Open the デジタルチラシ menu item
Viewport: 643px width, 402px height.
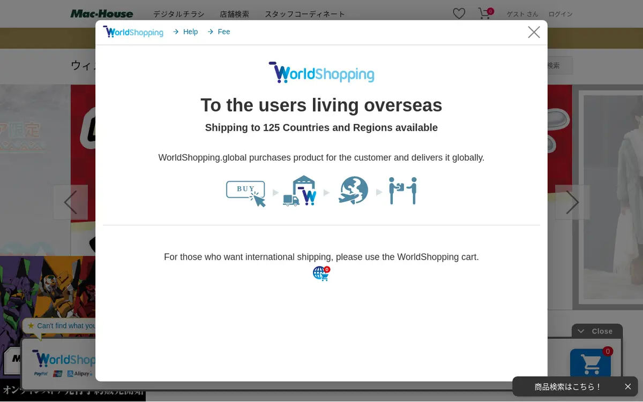(178, 14)
